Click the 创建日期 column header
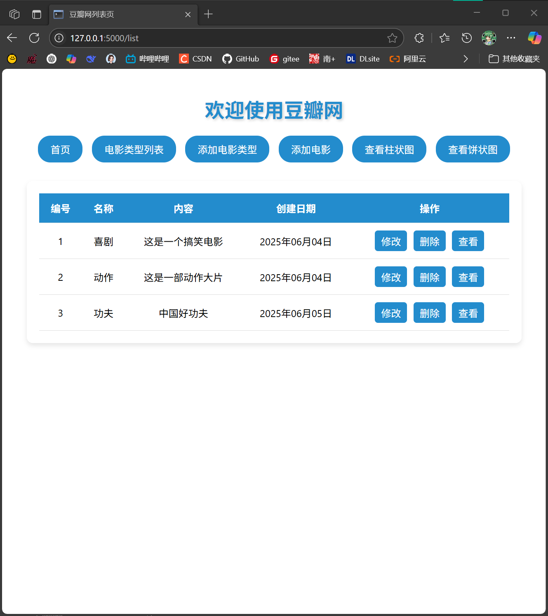The image size is (548, 616). pyautogui.click(x=296, y=209)
